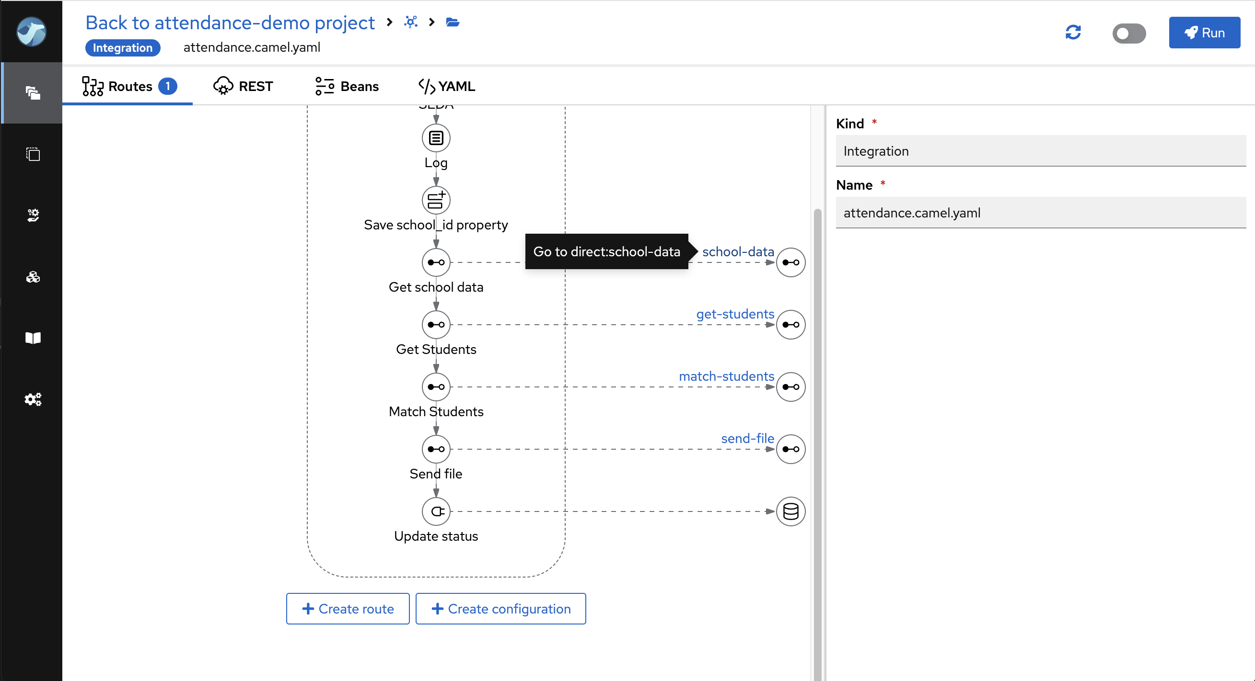Switch to the YAML tab
Viewport: 1255px width, 681px height.
[446, 86]
